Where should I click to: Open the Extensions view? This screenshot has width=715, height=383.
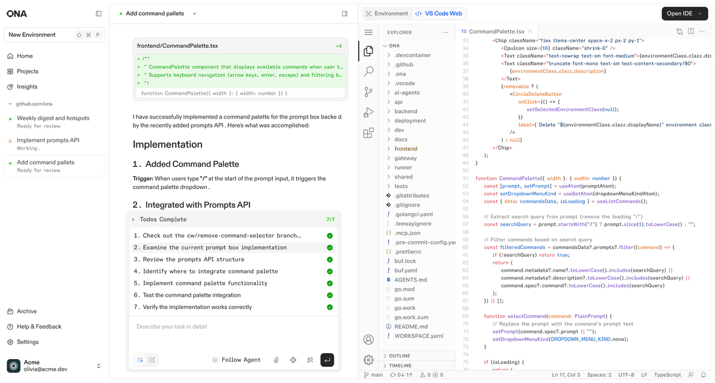[x=368, y=133]
